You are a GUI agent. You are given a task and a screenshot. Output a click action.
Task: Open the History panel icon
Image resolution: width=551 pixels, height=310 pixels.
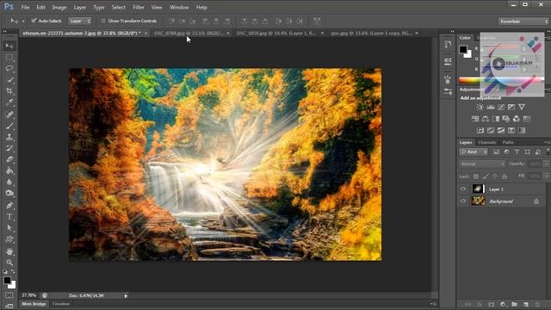(448, 44)
